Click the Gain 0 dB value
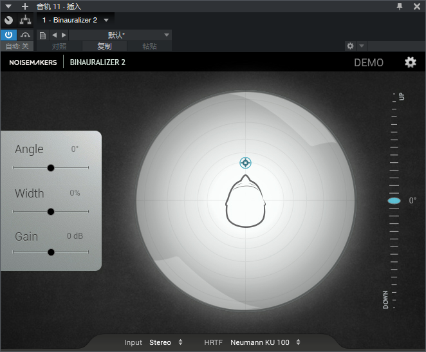 point(75,236)
